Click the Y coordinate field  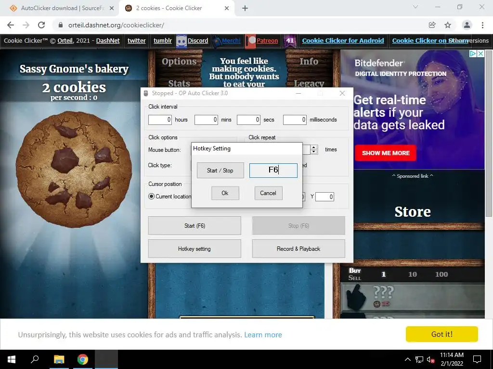click(x=325, y=197)
